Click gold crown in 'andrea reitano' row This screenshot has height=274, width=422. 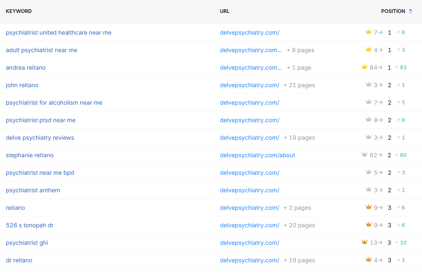[364, 67]
